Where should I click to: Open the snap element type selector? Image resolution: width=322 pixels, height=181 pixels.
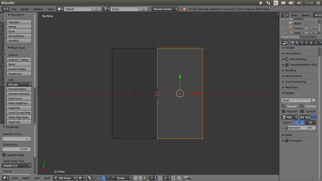167,178
